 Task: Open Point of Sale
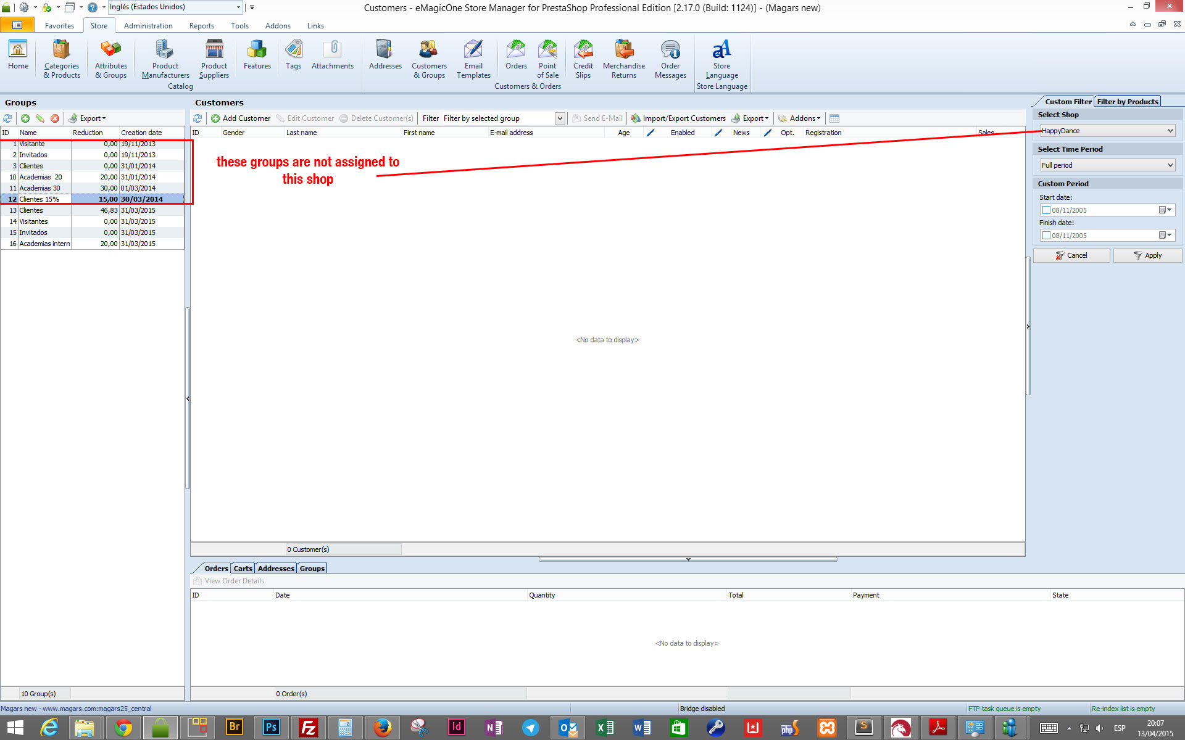pos(547,59)
